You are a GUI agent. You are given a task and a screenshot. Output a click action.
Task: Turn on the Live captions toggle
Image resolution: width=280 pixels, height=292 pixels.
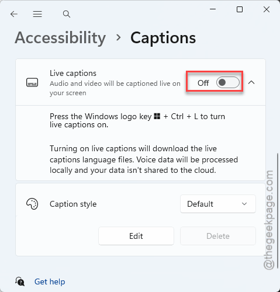[228, 82]
